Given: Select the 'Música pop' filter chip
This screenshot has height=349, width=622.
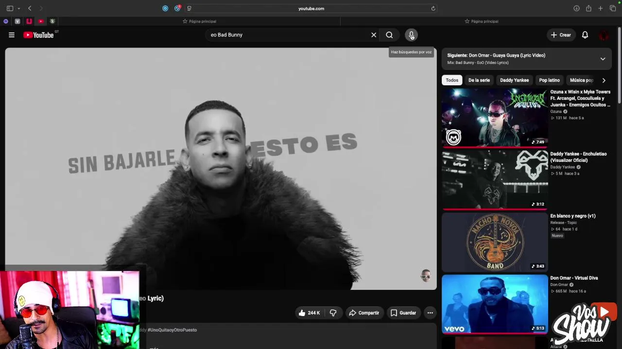Looking at the screenshot, I should pyautogui.click(x=581, y=80).
